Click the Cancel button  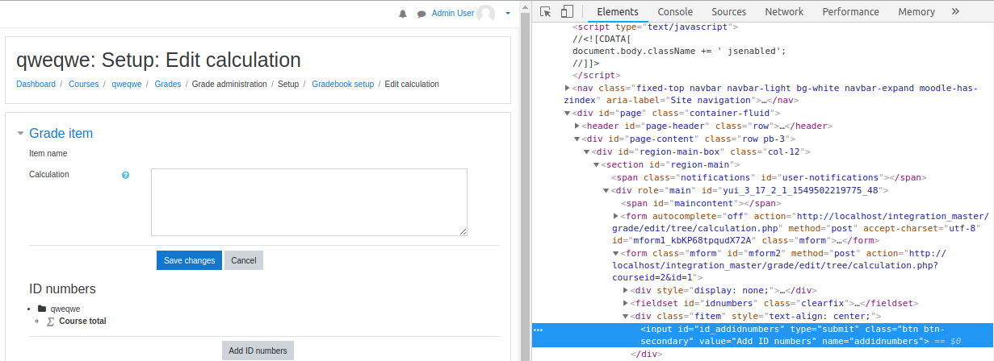pyautogui.click(x=244, y=260)
